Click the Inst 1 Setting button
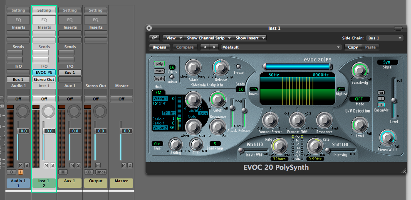The height and width of the screenshot is (200, 411). pos(44,10)
